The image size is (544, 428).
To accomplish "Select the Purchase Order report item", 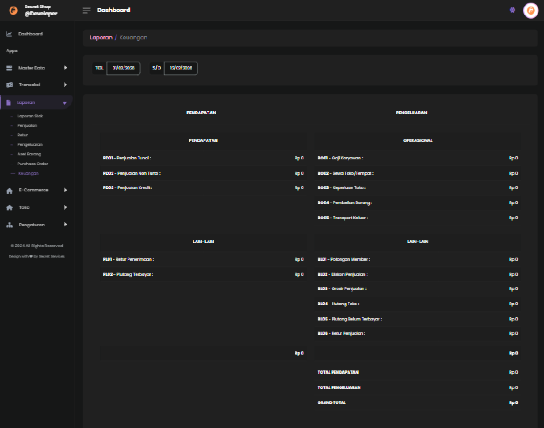I will 33,164.
